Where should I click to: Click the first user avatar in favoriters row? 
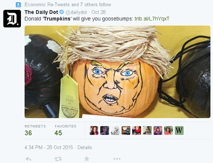click(x=94, y=130)
